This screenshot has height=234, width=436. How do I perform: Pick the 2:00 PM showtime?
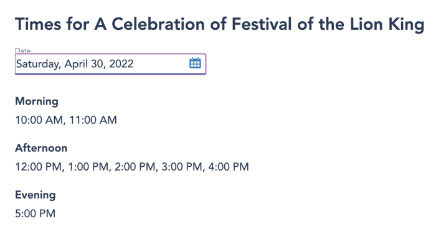pyautogui.click(x=135, y=167)
